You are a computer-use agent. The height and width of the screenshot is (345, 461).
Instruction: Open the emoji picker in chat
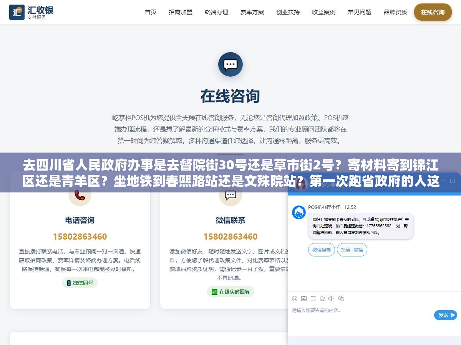click(295, 299)
